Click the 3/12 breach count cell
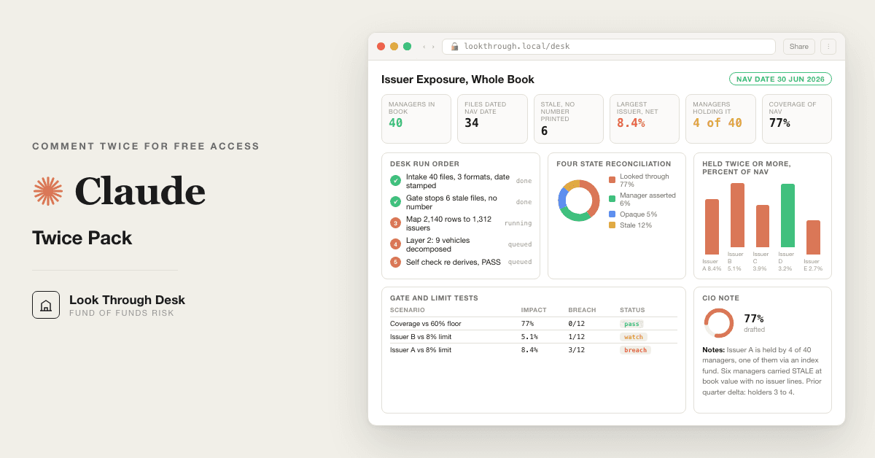875x458 pixels. click(x=576, y=350)
